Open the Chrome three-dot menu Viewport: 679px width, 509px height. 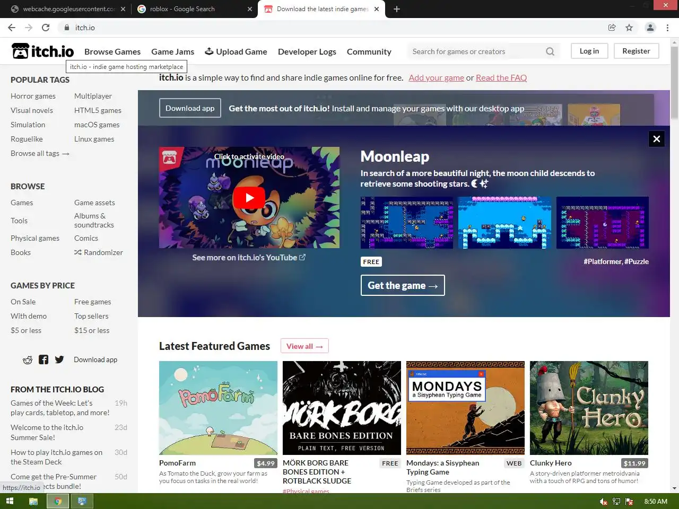(x=667, y=28)
